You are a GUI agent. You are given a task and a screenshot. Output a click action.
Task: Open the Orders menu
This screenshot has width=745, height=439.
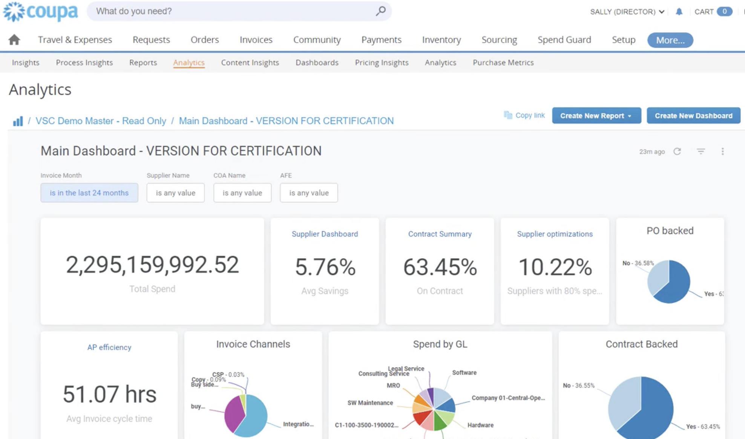205,40
